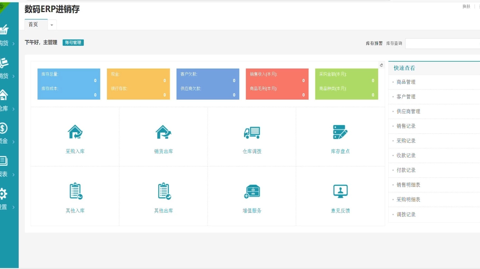
Task: Click the green 采购金额(本月) card
Action: [347, 84]
